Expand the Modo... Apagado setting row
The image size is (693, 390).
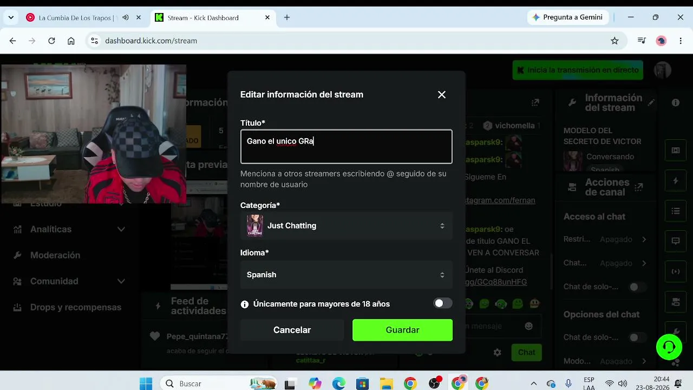(x=644, y=361)
